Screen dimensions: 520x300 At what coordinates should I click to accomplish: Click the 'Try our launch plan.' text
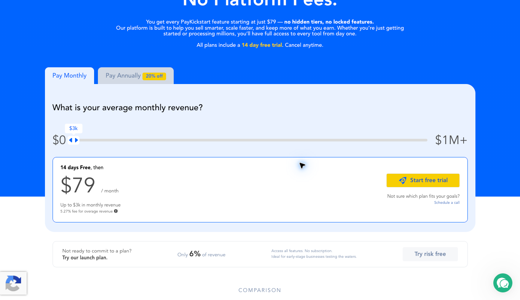[85, 258]
